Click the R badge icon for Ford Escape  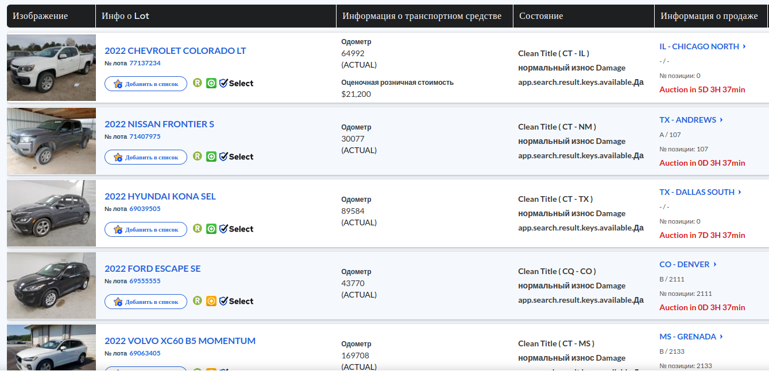198,301
